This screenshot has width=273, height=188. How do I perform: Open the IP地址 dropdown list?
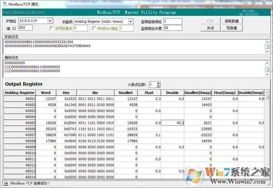[x=50, y=21]
